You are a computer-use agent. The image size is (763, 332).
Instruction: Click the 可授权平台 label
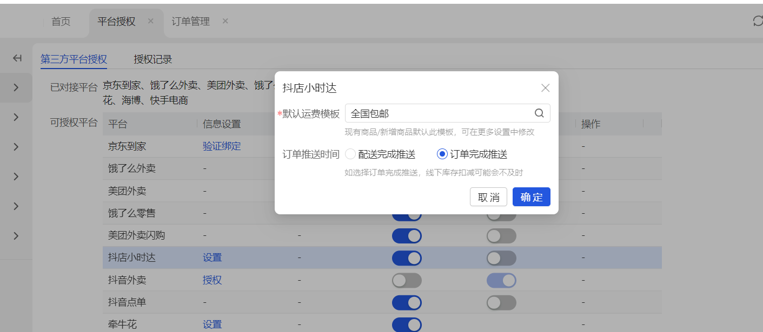tap(74, 122)
